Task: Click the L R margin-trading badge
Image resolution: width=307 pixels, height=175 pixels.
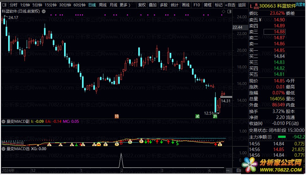Action: tap(254, 6)
